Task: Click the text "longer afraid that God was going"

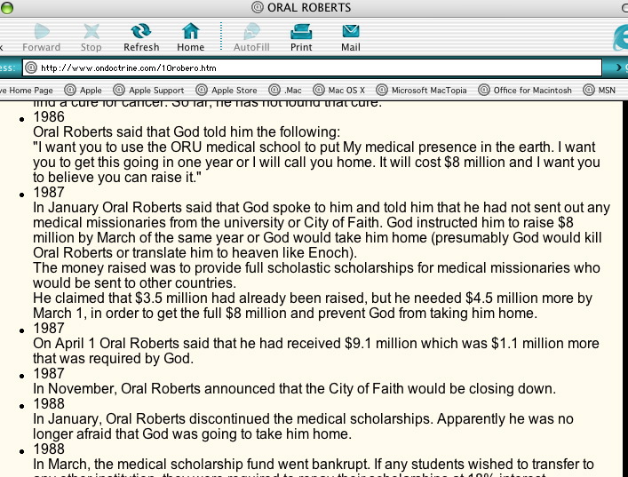Action: click(x=139, y=433)
